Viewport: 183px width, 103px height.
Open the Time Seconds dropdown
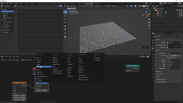pos(174,66)
